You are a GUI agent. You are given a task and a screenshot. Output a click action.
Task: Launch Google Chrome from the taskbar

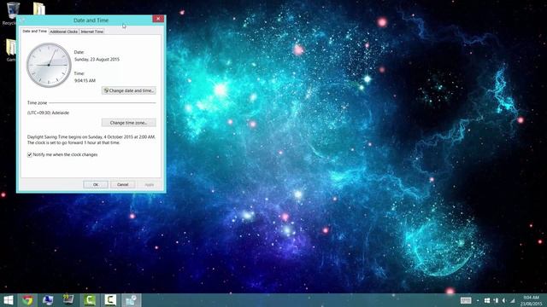27,300
